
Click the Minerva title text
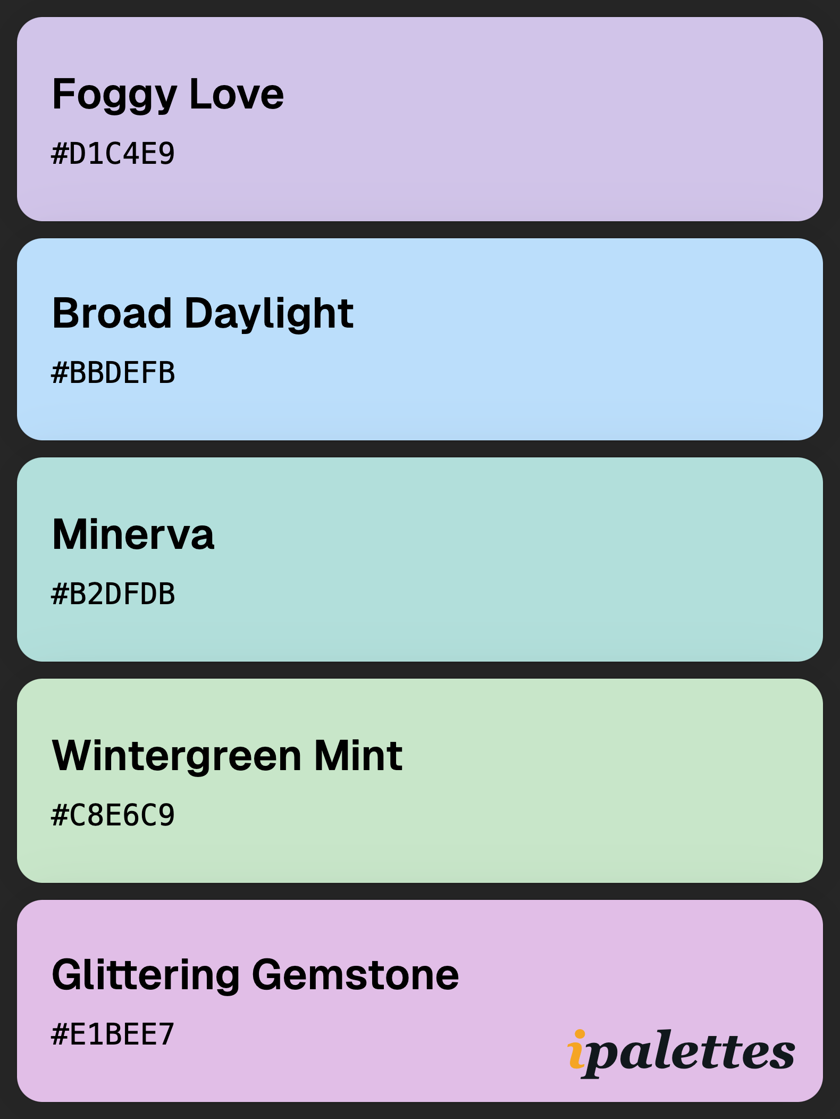[x=133, y=535]
